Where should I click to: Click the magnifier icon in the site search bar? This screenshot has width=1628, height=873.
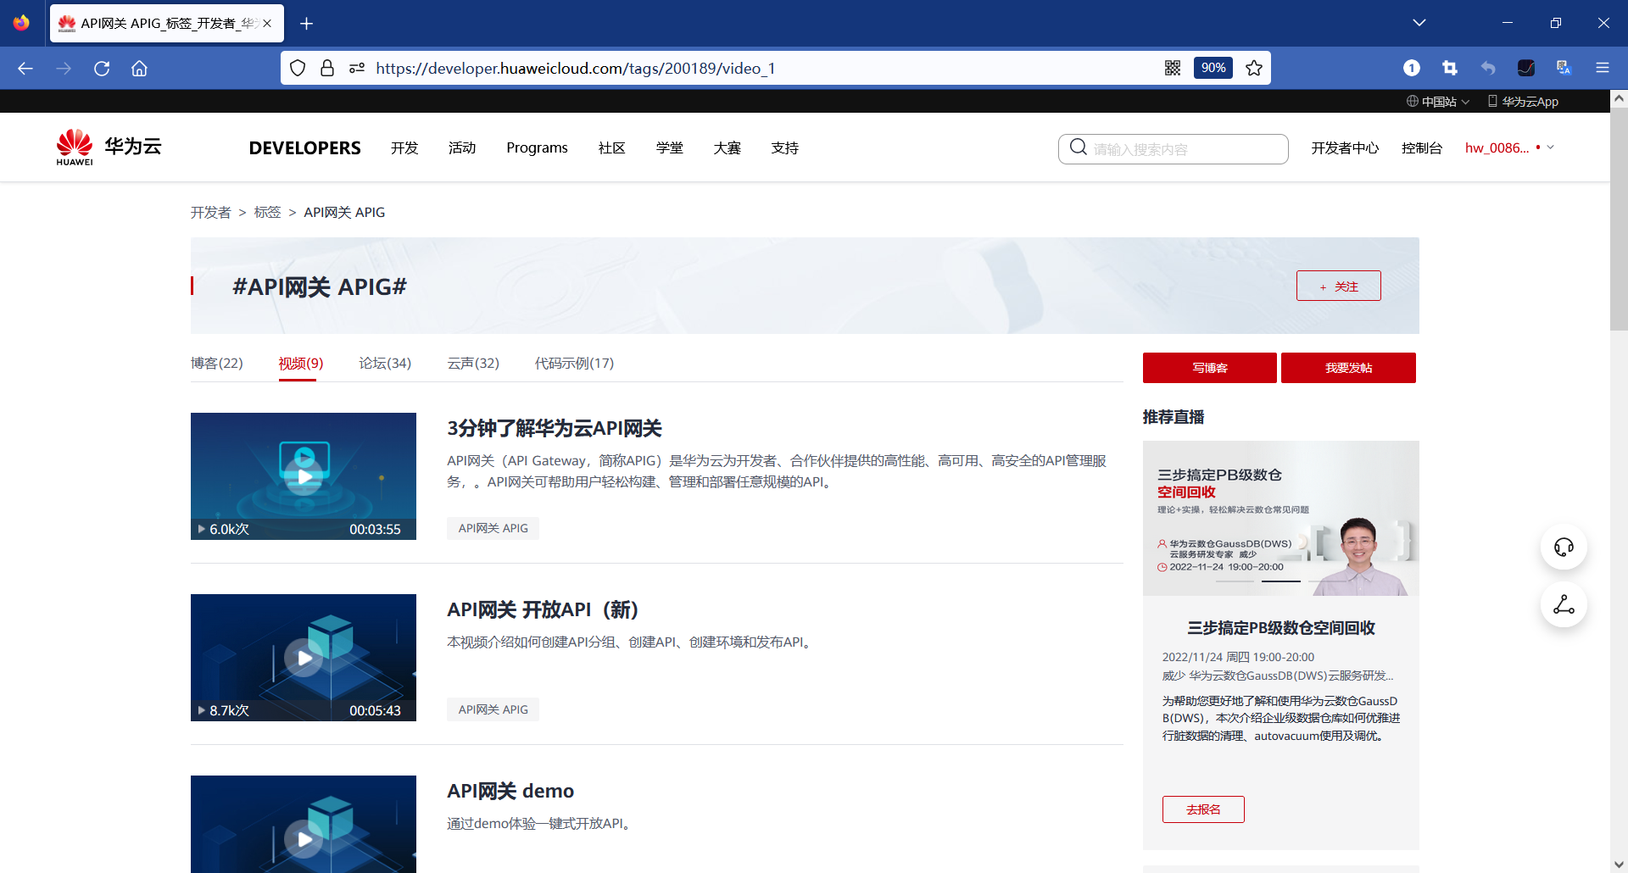tap(1078, 147)
